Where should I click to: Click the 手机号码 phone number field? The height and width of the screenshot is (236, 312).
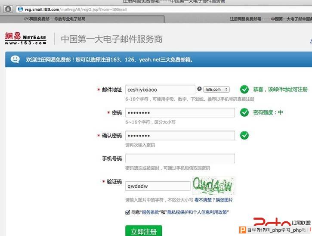pyautogui.click(x=180, y=158)
